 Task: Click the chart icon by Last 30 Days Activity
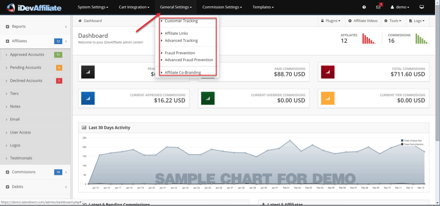point(84,128)
